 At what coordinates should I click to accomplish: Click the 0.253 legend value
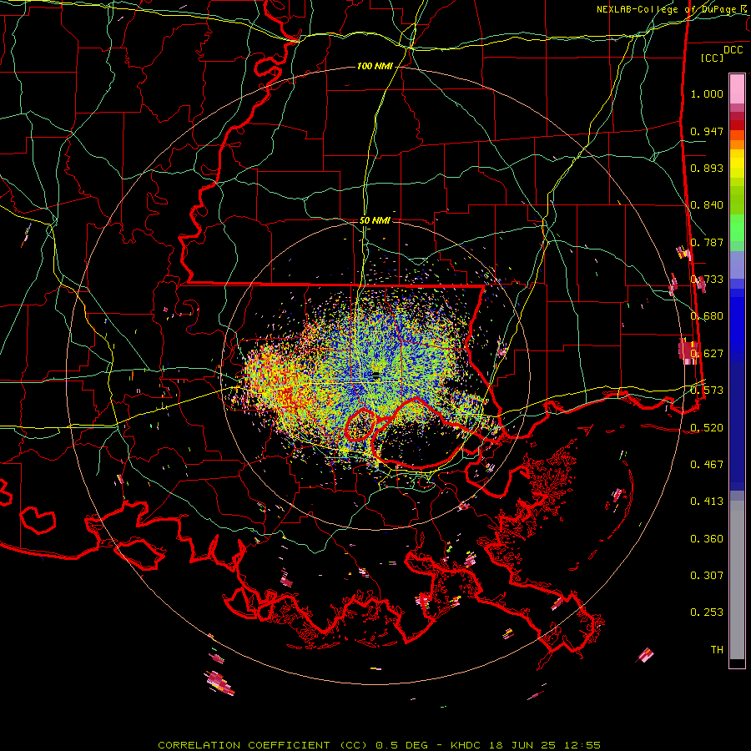[707, 612]
